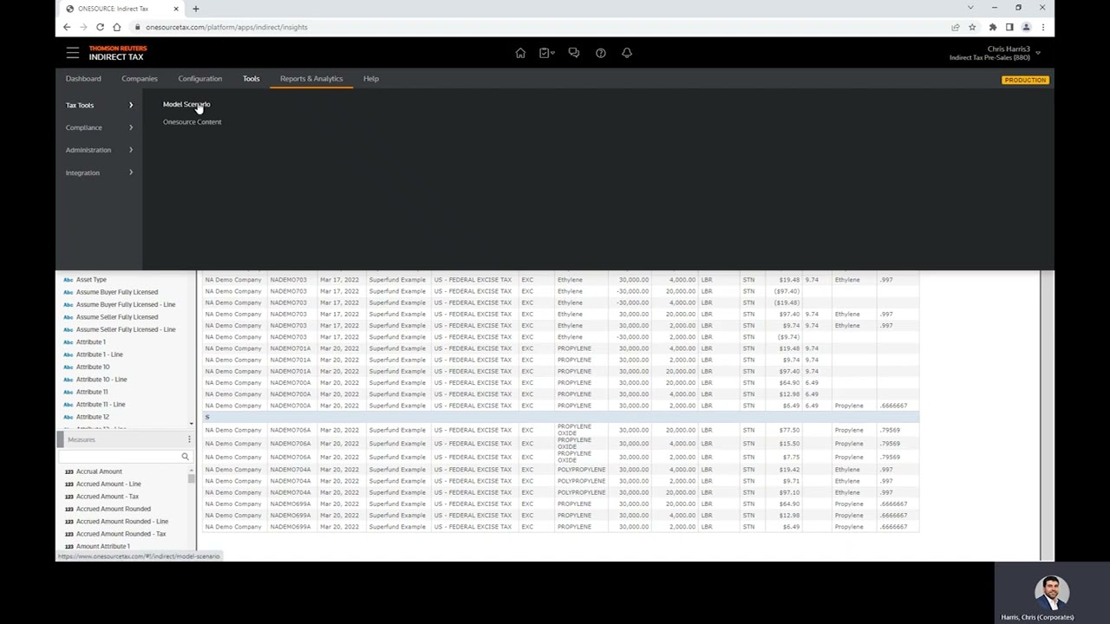
Task: Click the Thomson Reuters Indirect Tax logo
Action: tap(118, 53)
